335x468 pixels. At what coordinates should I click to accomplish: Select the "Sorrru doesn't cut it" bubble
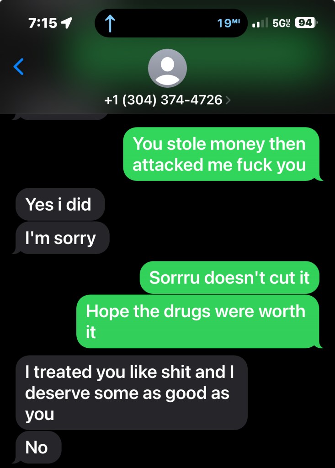[x=229, y=277]
